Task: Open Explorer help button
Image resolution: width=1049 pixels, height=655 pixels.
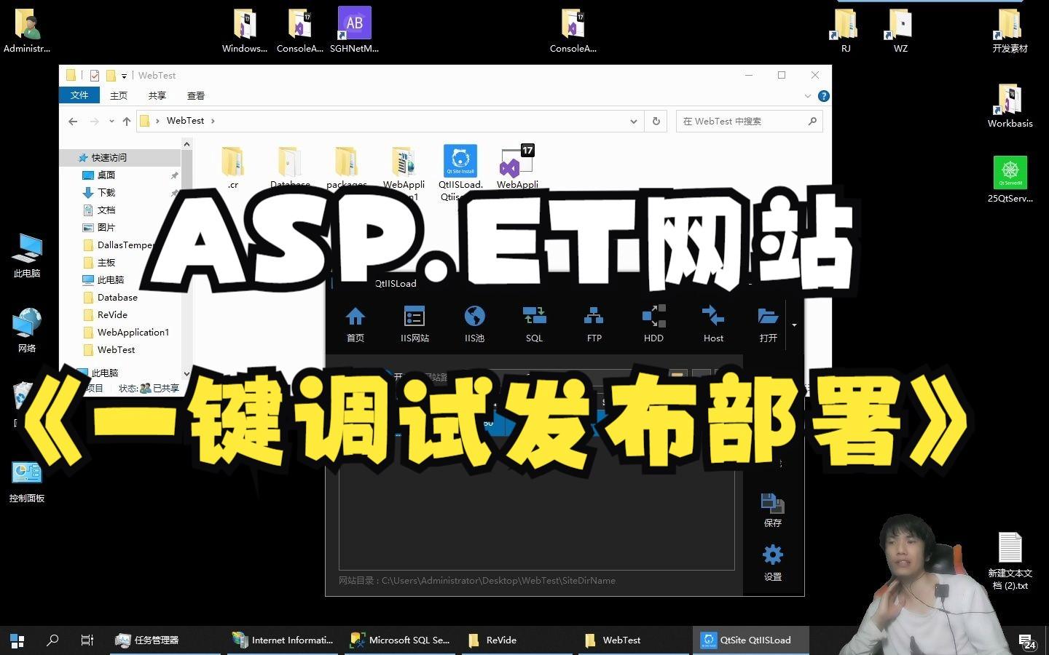Action: pos(823,96)
